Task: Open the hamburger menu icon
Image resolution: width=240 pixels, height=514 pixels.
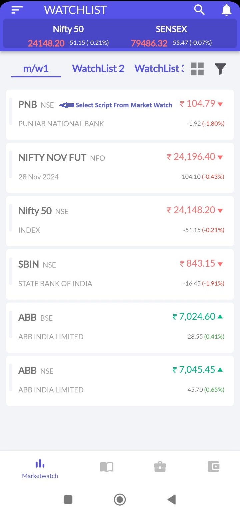Action: [x=17, y=10]
